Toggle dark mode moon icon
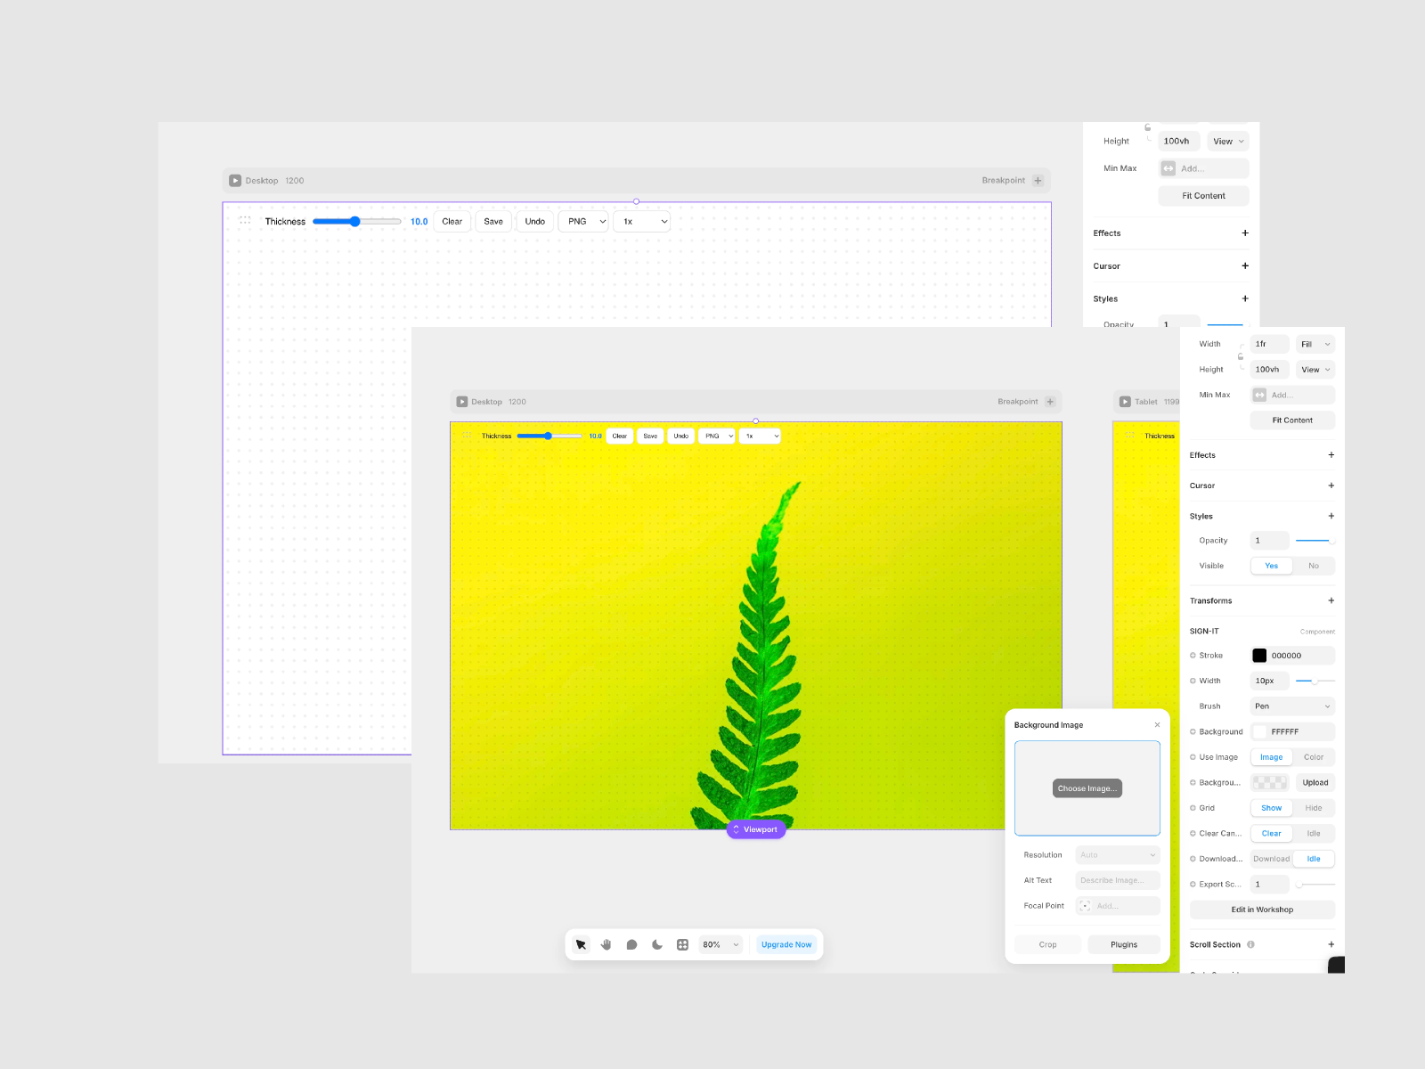Screen dimensions: 1425x1069 click(657, 944)
